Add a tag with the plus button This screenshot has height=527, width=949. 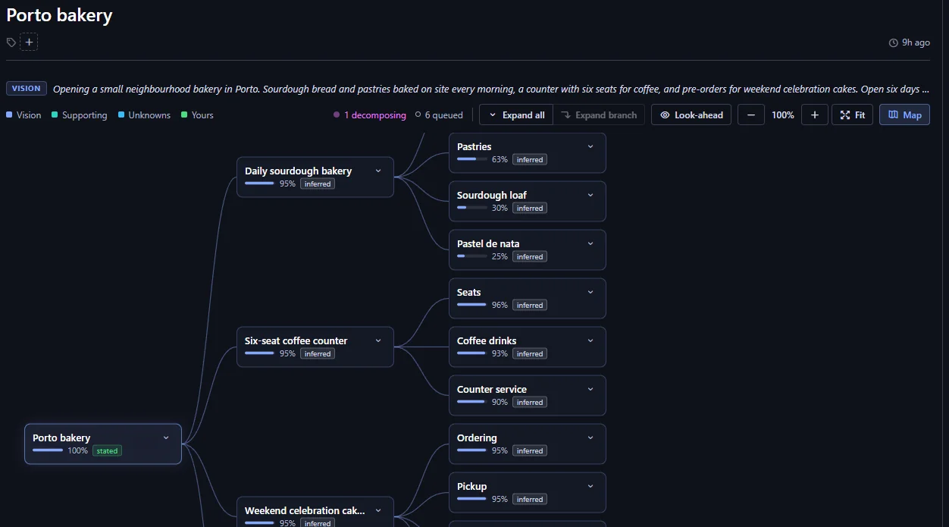[29, 42]
